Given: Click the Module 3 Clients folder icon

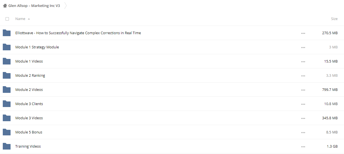Looking at the screenshot, I should 7,104.
